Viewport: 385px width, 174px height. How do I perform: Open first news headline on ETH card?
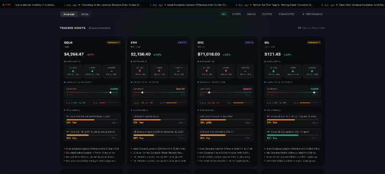(x=159, y=149)
